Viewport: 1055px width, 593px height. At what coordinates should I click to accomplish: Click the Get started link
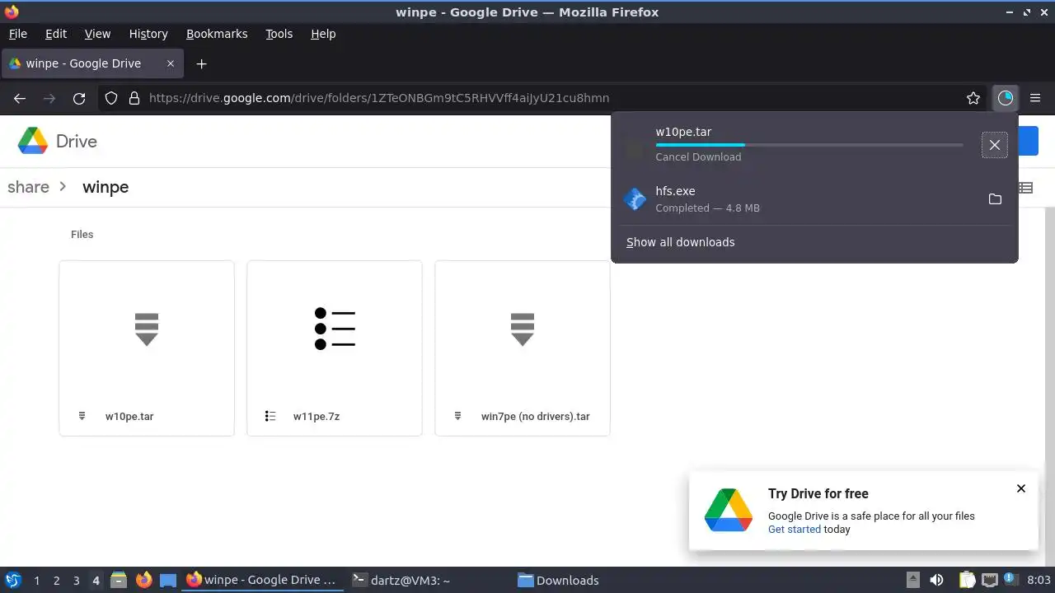click(x=795, y=529)
